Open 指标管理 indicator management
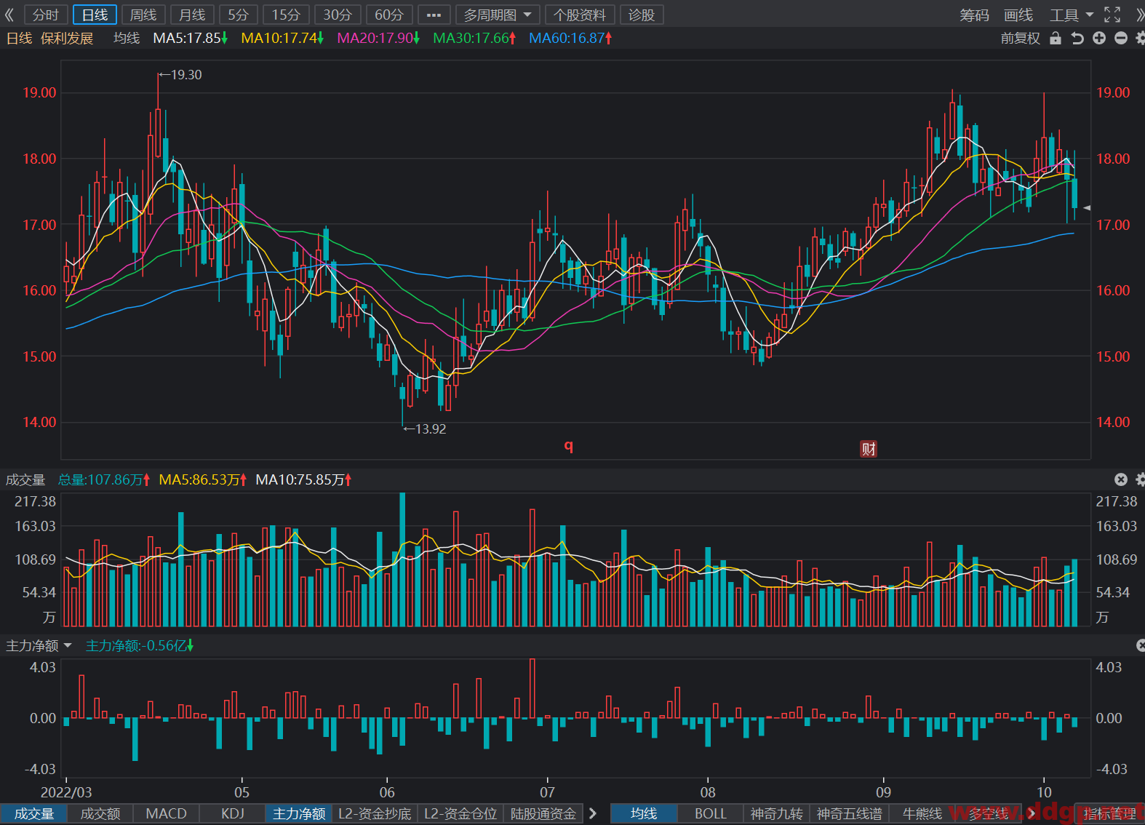1145x825 pixels. [x=1109, y=813]
